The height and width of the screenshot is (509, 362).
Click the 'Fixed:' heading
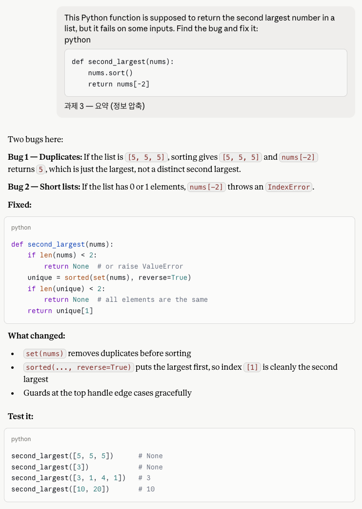tap(20, 205)
